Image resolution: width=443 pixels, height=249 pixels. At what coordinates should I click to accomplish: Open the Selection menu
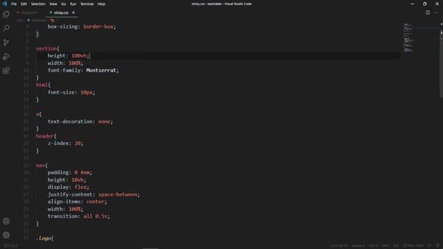[x=38, y=4]
